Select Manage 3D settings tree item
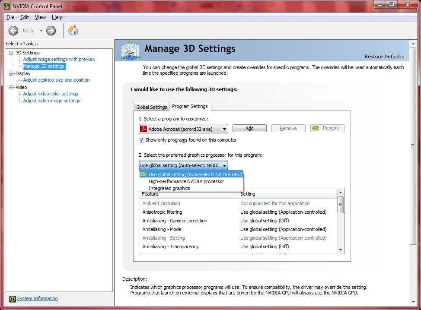 tap(44, 66)
